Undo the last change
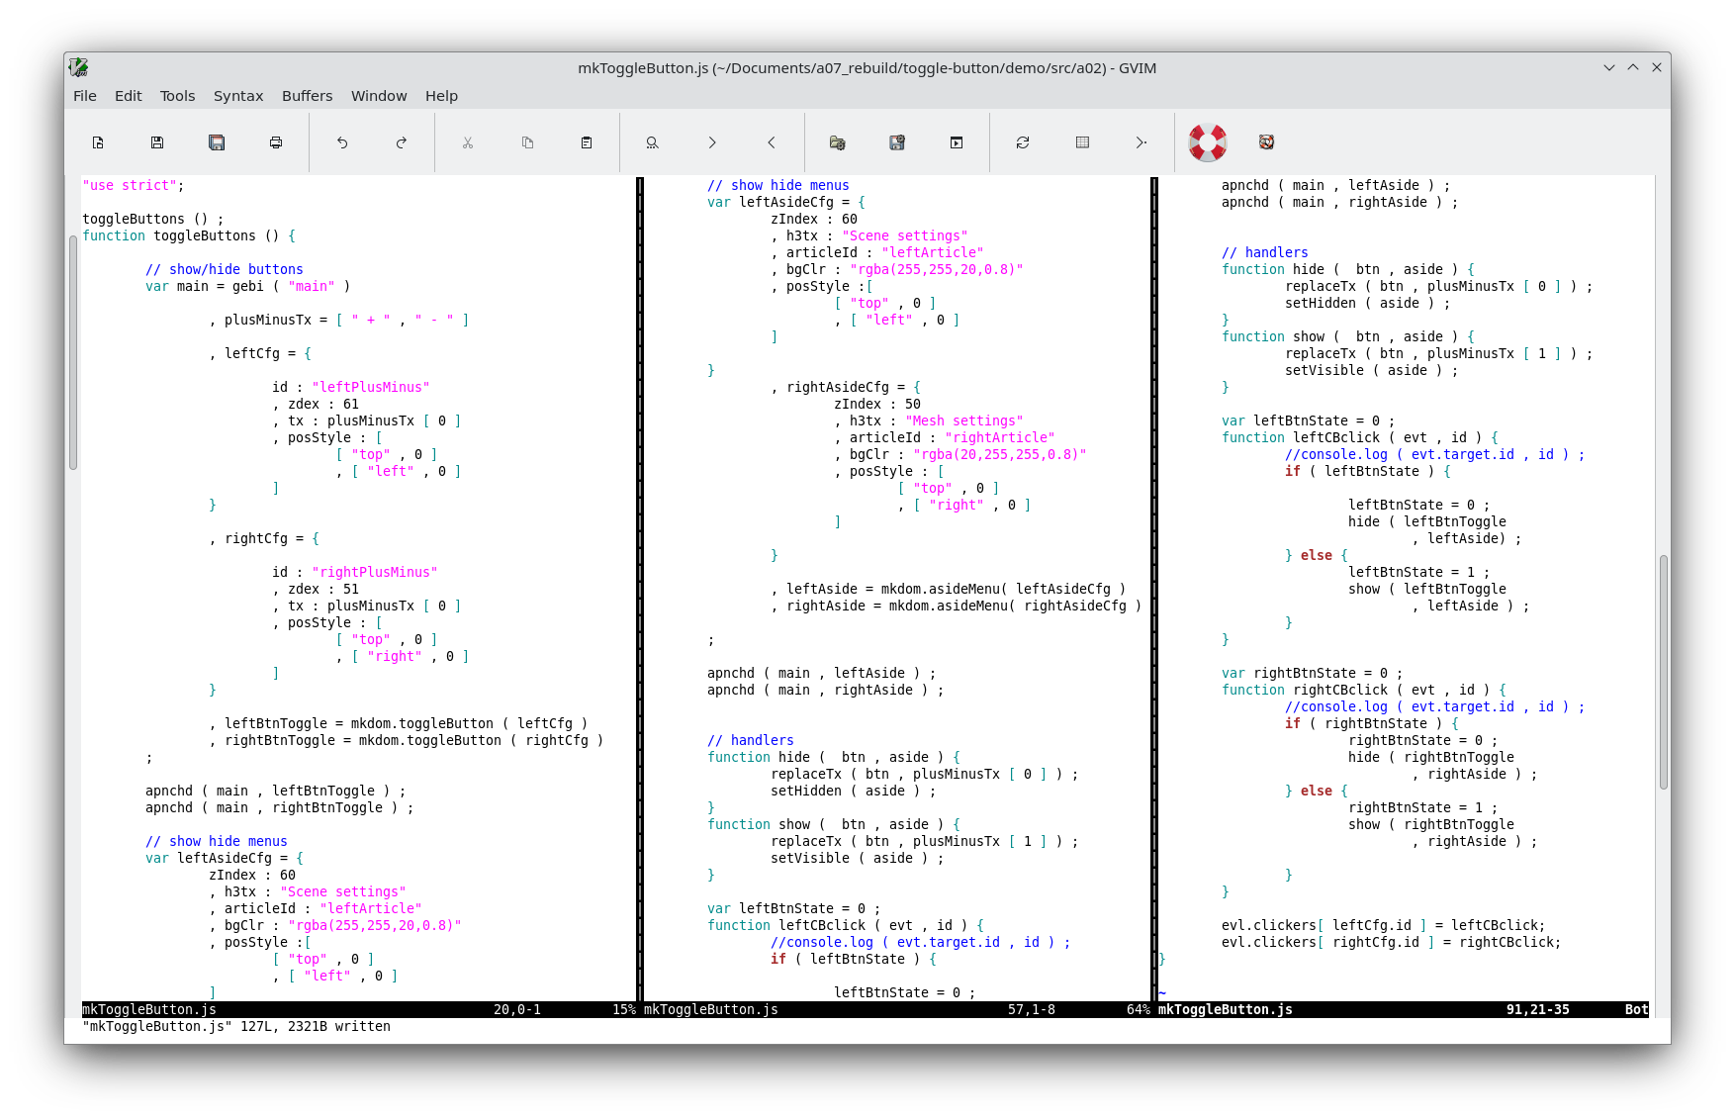Image resolution: width=1735 pixels, height=1120 pixels. click(x=342, y=142)
